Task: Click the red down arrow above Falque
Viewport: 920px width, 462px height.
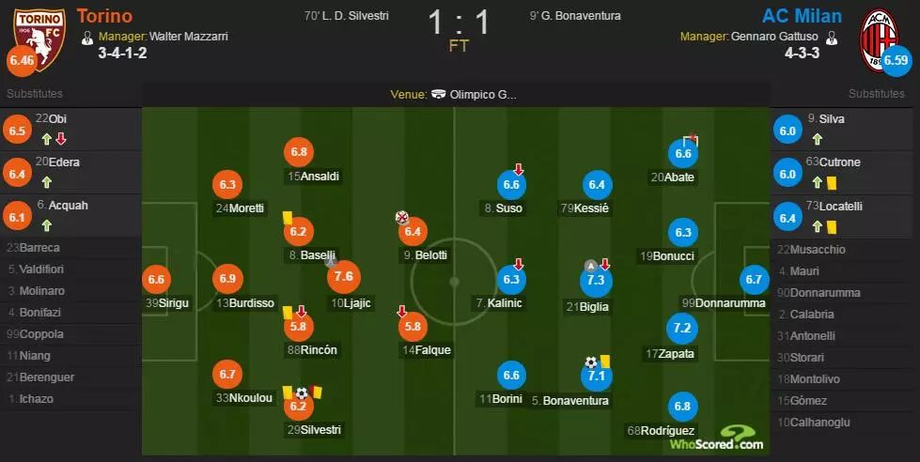Action: tap(402, 311)
